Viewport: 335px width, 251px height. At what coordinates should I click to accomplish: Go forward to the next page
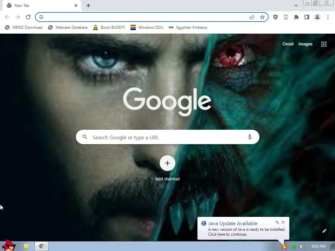tap(18, 17)
